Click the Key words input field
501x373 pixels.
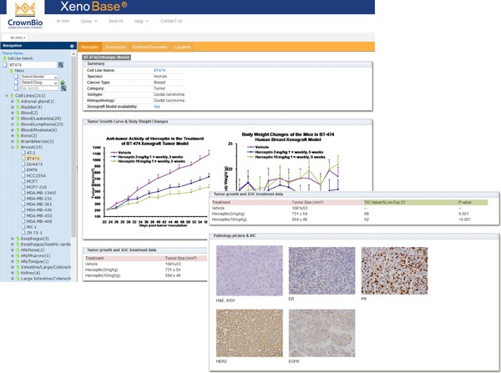38,88
